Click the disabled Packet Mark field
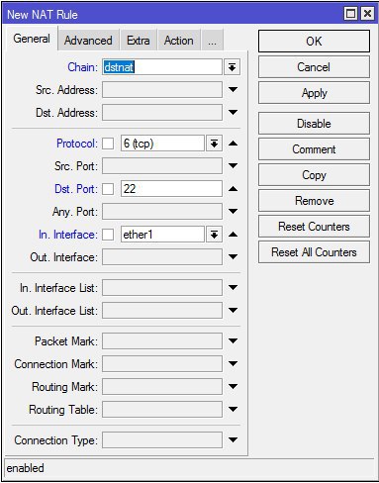The width and height of the screenshot is (379, 483). point(162,341)
